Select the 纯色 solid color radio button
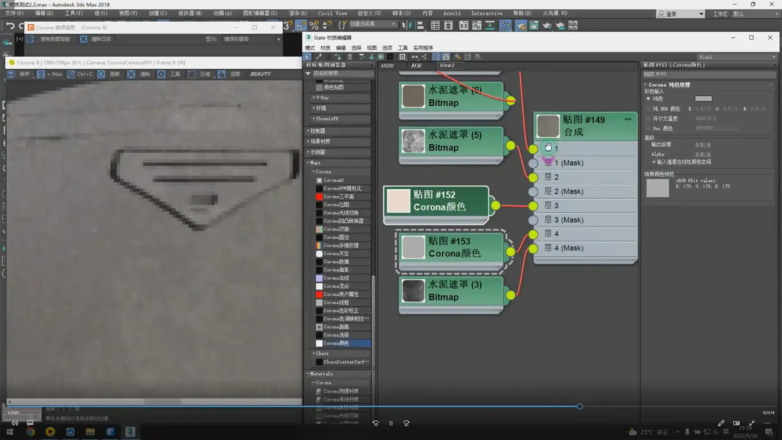 (648, 99)
